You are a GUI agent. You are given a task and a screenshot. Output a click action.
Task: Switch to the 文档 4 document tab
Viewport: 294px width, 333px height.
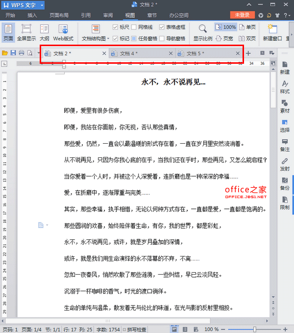[x=128, y=53]
